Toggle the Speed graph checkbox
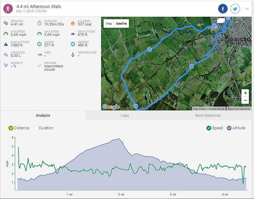The image size is (254, 199). 209,128
